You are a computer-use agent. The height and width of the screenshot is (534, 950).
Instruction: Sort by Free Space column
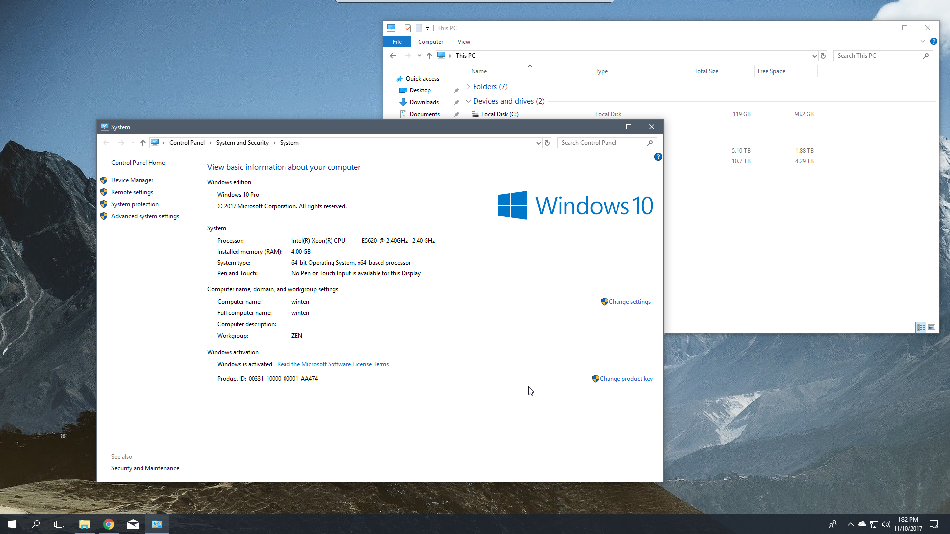coord(771,71)
